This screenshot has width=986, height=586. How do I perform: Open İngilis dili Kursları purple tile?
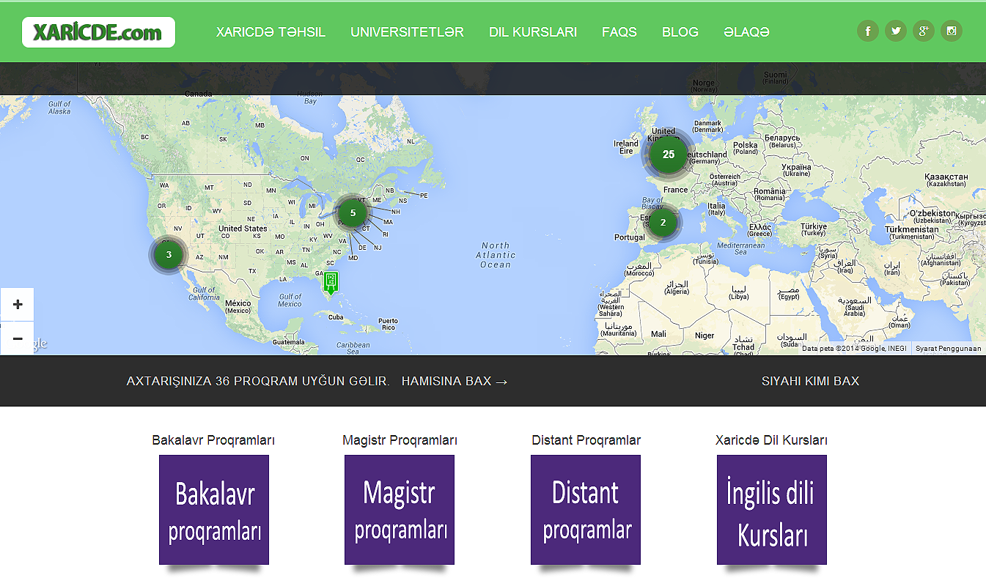772,510
